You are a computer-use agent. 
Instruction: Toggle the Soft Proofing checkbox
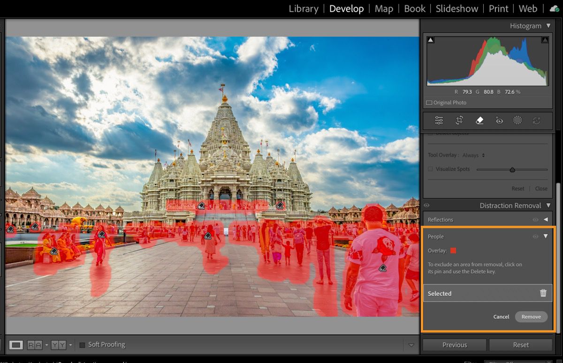82,344
